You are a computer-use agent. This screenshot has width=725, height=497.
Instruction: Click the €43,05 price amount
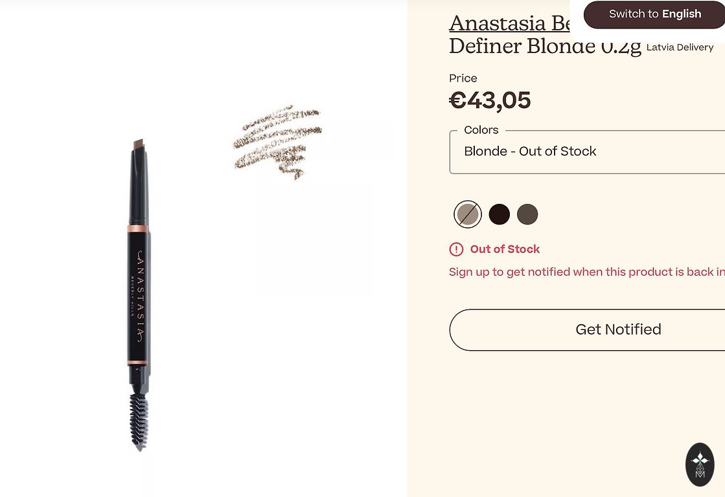(490, 101)
